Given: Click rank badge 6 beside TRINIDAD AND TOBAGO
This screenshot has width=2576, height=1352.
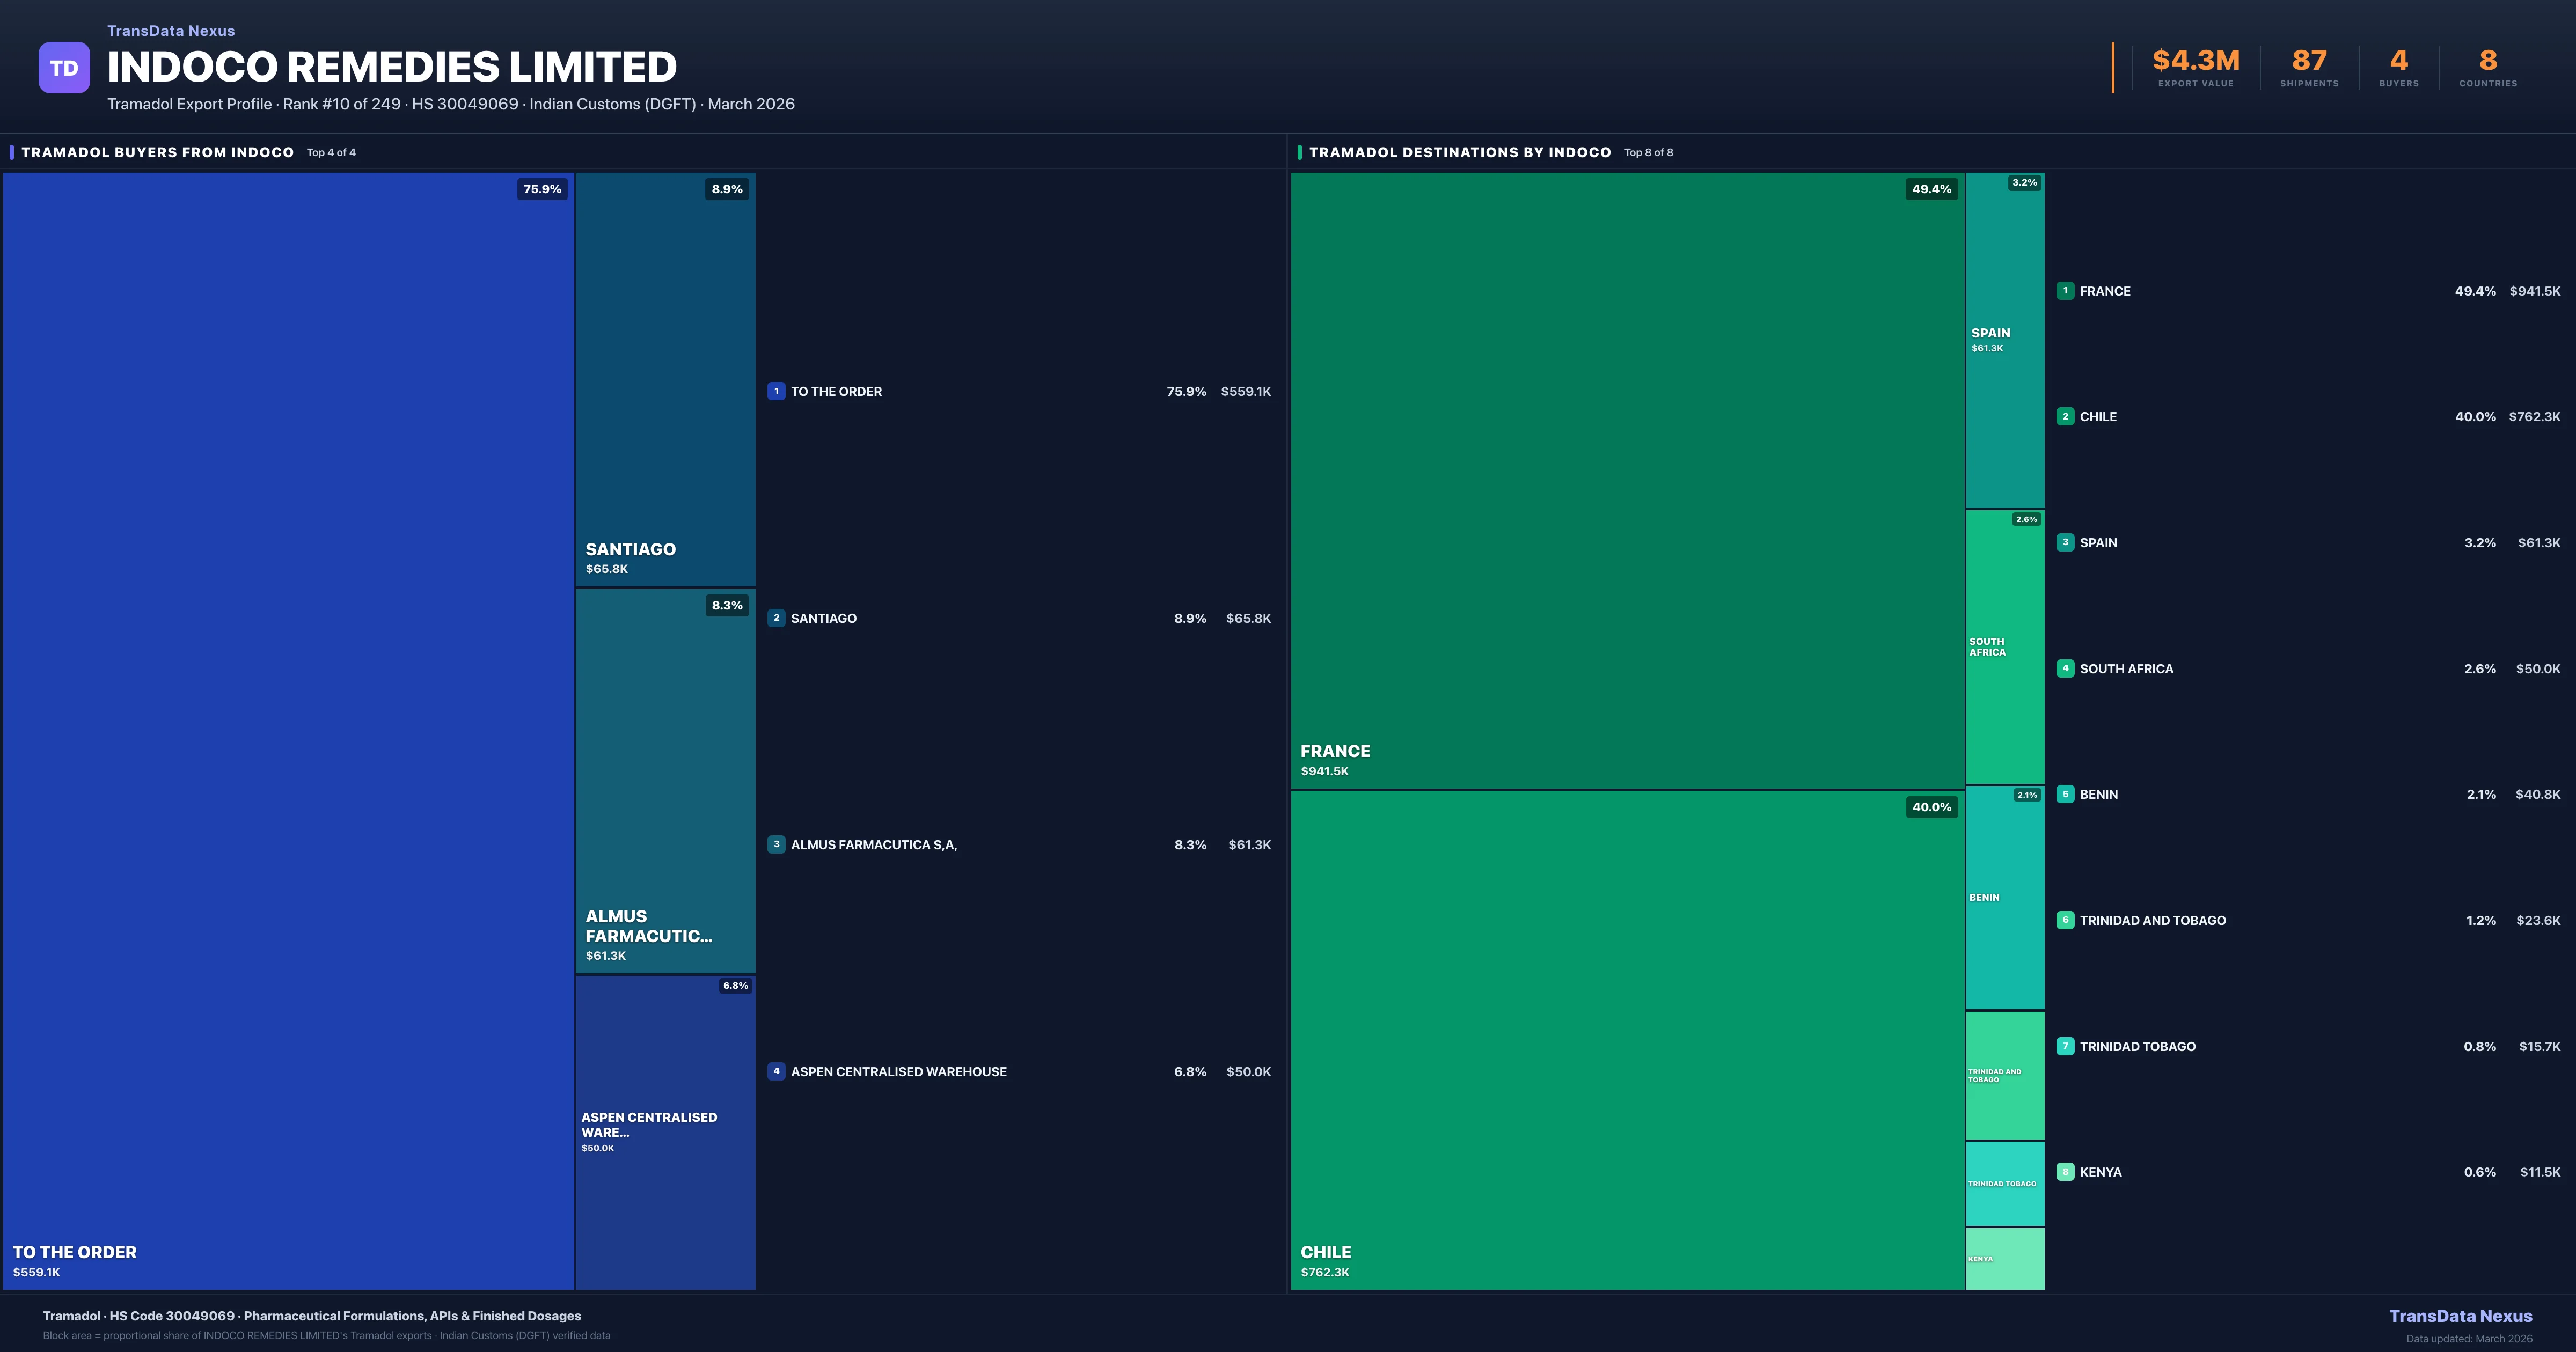Looking at the screenshot, I should (2065, 920).
